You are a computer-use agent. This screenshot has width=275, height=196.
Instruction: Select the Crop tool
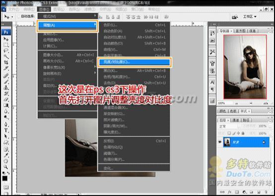tap(6, 62)
